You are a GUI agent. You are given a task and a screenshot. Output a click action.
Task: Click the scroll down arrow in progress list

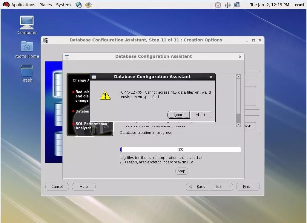coord(239,125)
